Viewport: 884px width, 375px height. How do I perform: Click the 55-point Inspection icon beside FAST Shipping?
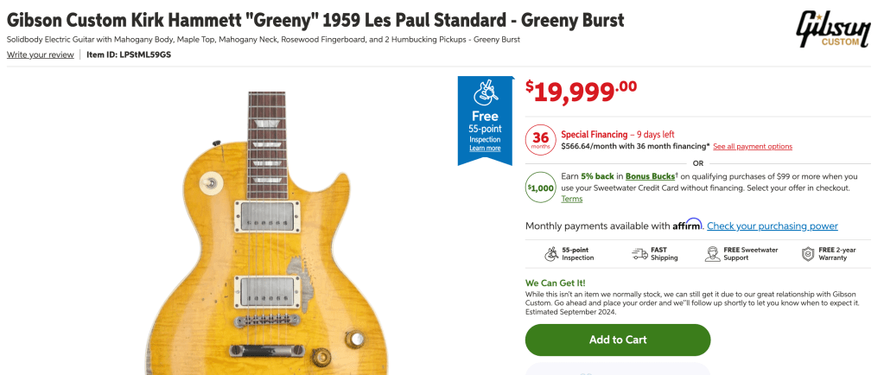(x=550, y=254)
